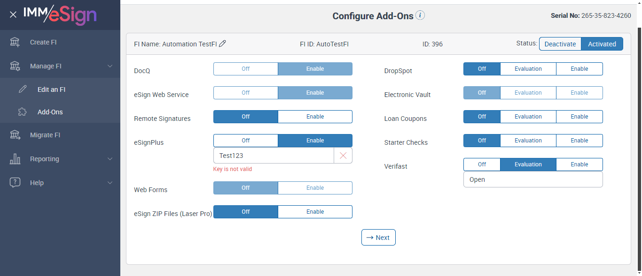Screen dimensions: 642x276
Task: Click the eSignPlus key input field
Action: pyautogui.click(x=274, y=156)
